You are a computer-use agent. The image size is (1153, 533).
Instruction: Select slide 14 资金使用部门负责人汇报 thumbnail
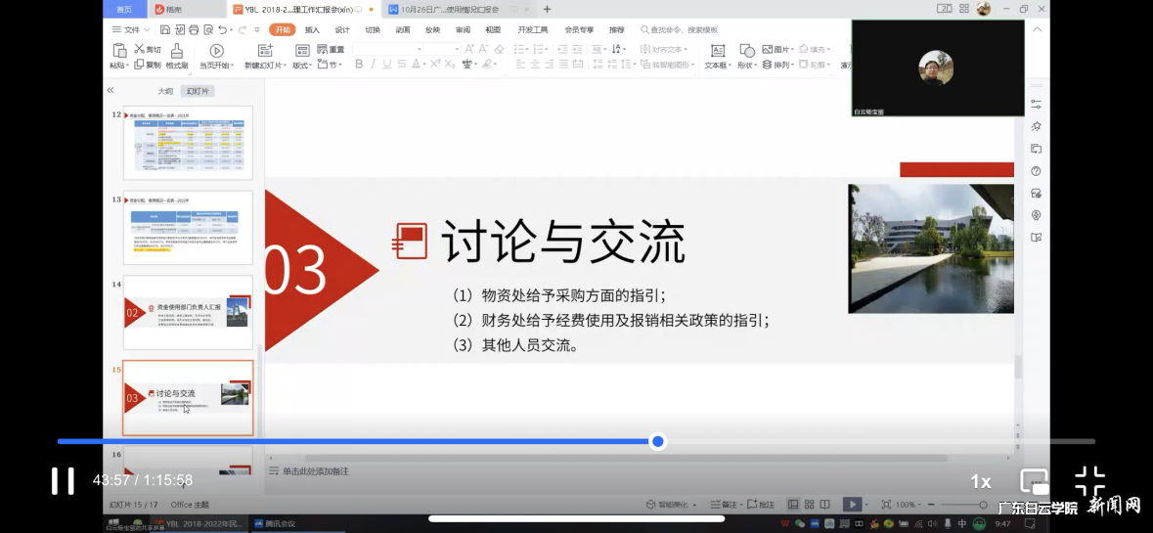tap(188, 312)
